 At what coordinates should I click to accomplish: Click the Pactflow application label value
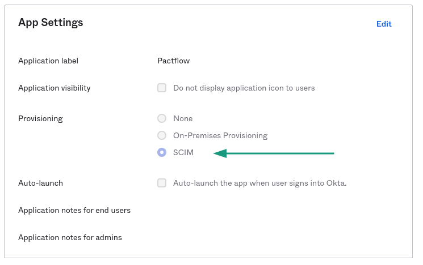(173, 61)
